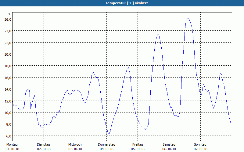Click the date '01.10.18'
The height and width of the screenshot is (152, 244).
click(x=12, y=149)
